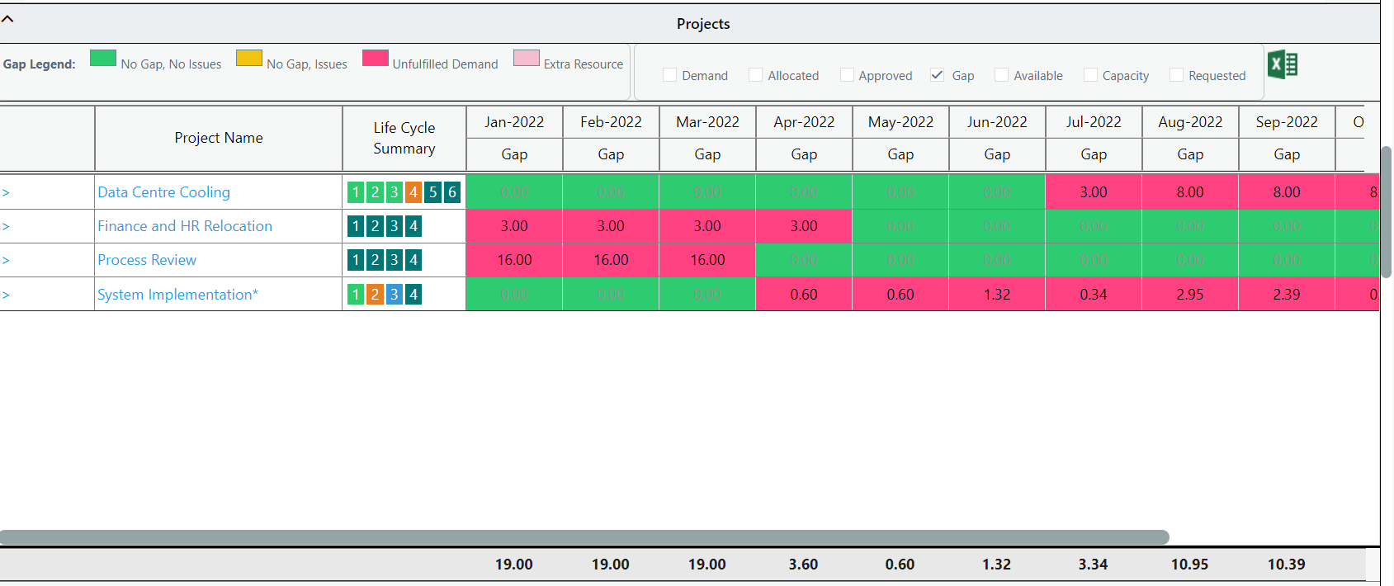Click the Jul-2022 total 3.34
1394x586 pixels.
tap(1093, 565)
